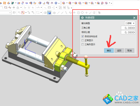Open dialog settings gear in 快速成型 title
140x106 pixels.
[x=82, y=18]
